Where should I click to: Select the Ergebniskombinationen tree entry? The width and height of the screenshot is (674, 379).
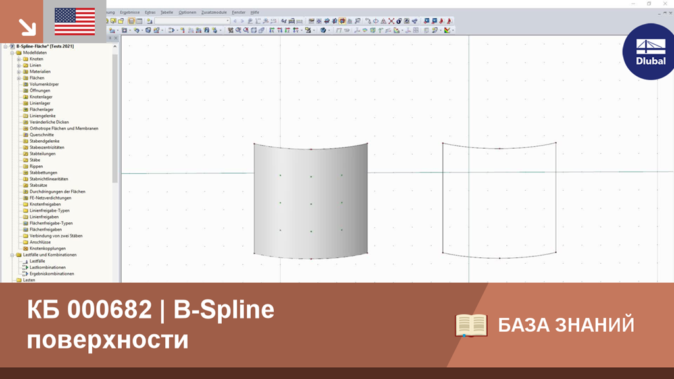[51, 274]
